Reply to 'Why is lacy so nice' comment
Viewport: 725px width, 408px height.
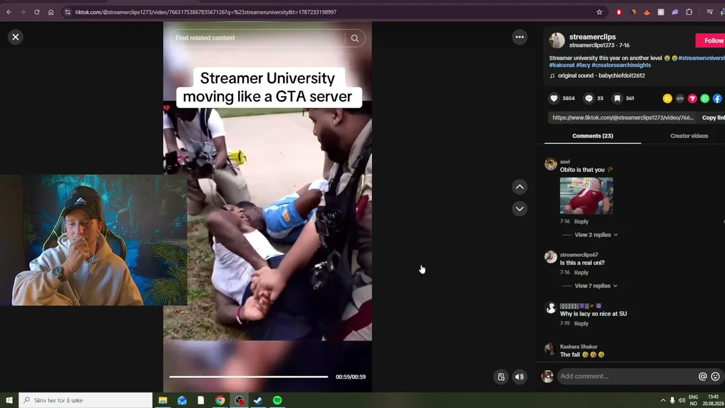pos(581,324)
